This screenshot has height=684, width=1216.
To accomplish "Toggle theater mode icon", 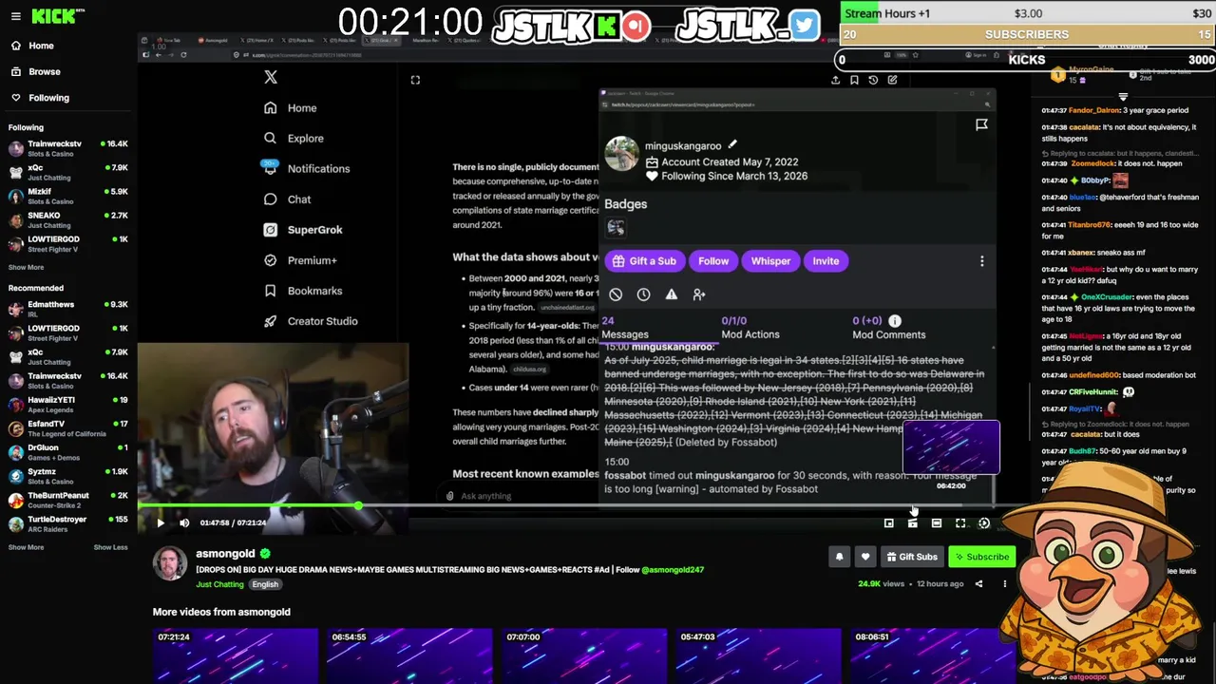I will [936, 522].
